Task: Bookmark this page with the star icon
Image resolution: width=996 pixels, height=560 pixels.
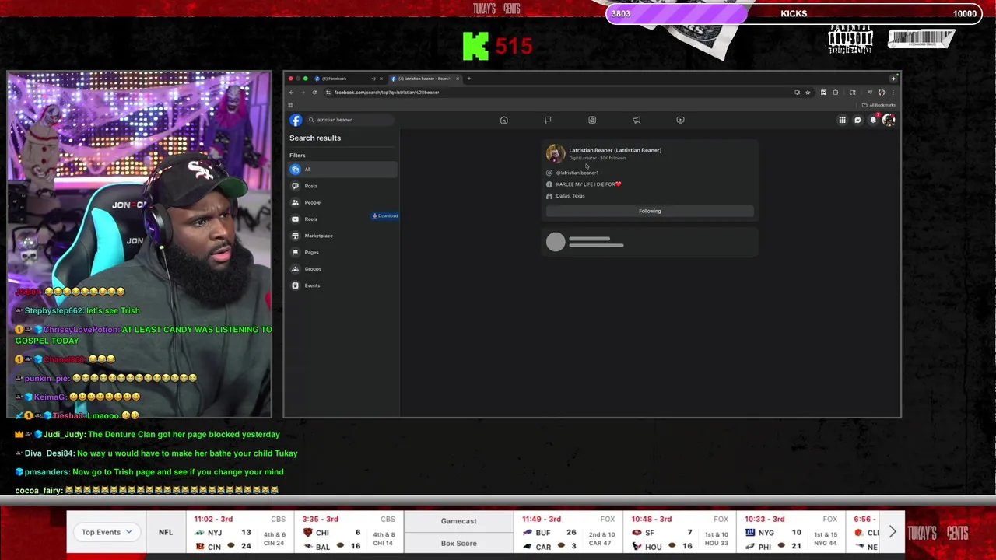Action: click(808, 93)
